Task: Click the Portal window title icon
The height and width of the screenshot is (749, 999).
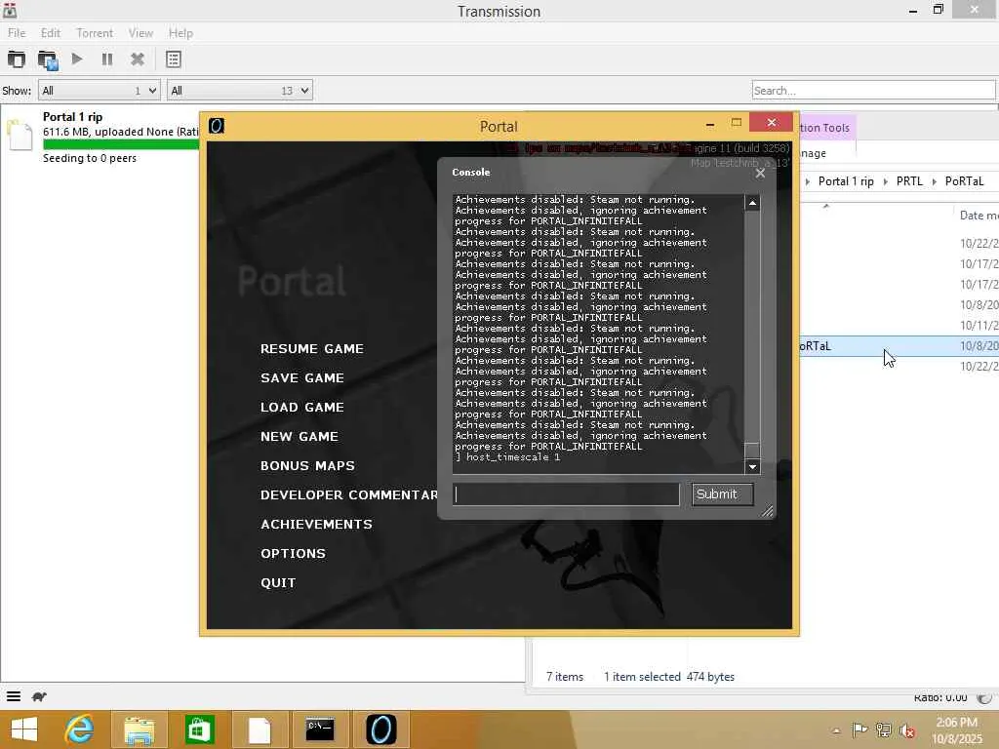Action: click(x=217, y=126)
